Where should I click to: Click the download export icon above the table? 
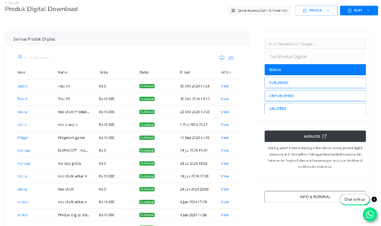[231, 57]
